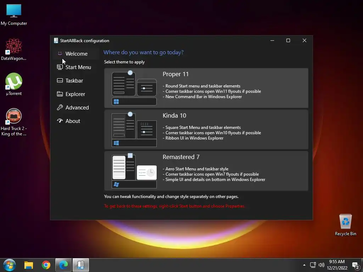Go to the Taskbar settings page
The width and height of the screenshot is (363, 272).
[x=76, y=80]
